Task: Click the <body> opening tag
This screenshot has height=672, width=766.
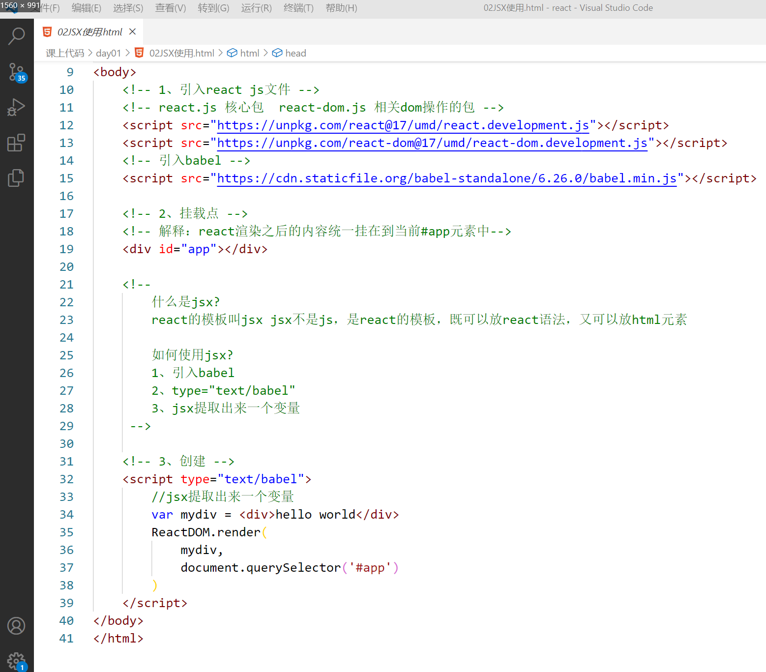Action: [115, 72]
